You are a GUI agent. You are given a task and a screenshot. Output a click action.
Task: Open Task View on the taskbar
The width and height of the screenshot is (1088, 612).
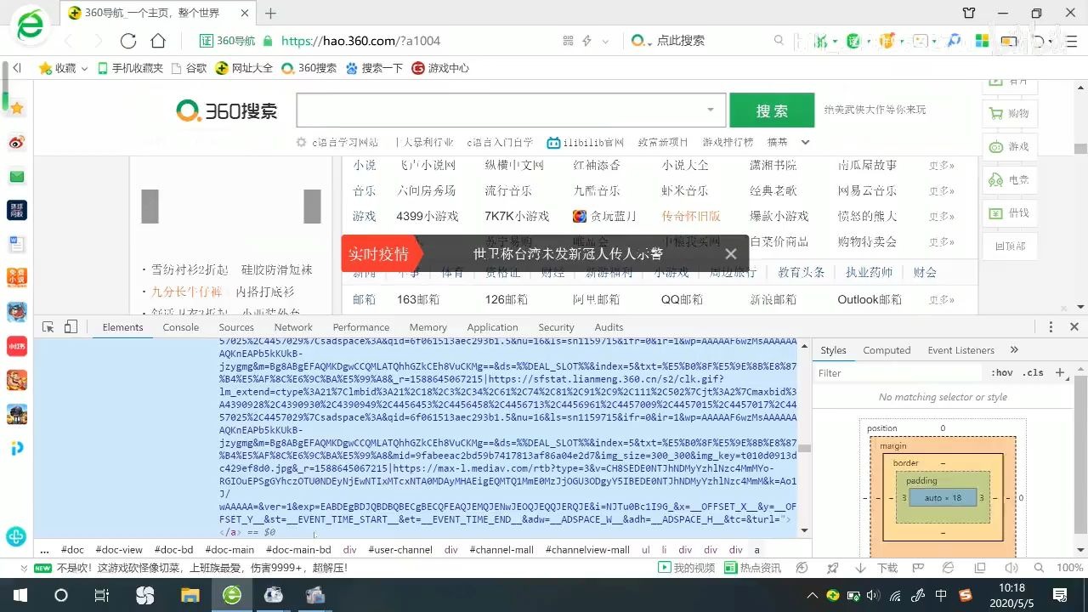coord(101,595)
